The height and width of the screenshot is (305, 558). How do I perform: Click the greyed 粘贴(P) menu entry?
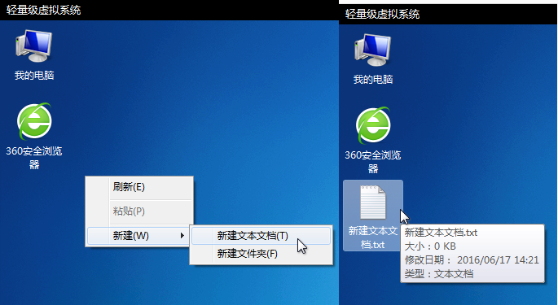[x=139, y=211]
